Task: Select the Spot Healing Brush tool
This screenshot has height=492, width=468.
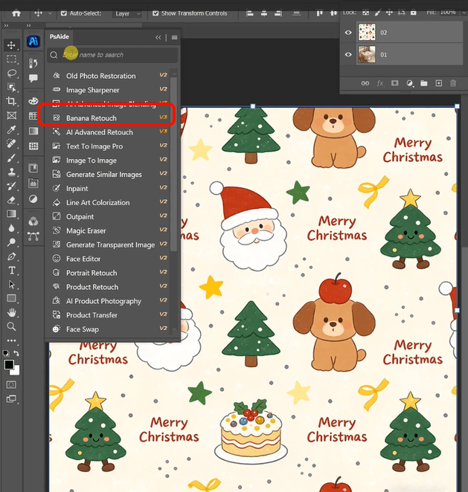Action: tap(11, 143)
